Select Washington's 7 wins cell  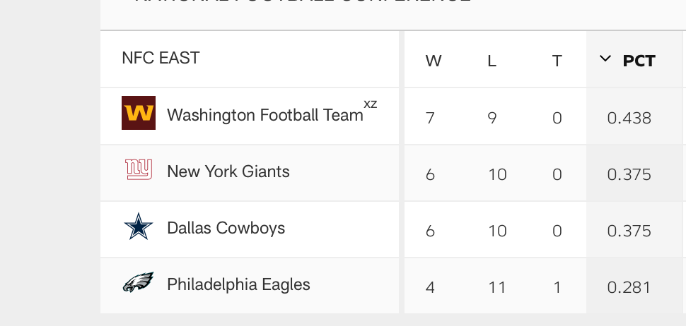[x=430, y=118]
